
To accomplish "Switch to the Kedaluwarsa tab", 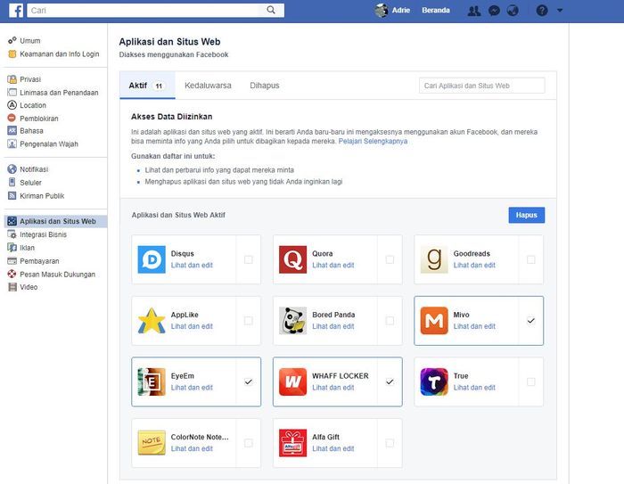I will [x=208, y=86].
